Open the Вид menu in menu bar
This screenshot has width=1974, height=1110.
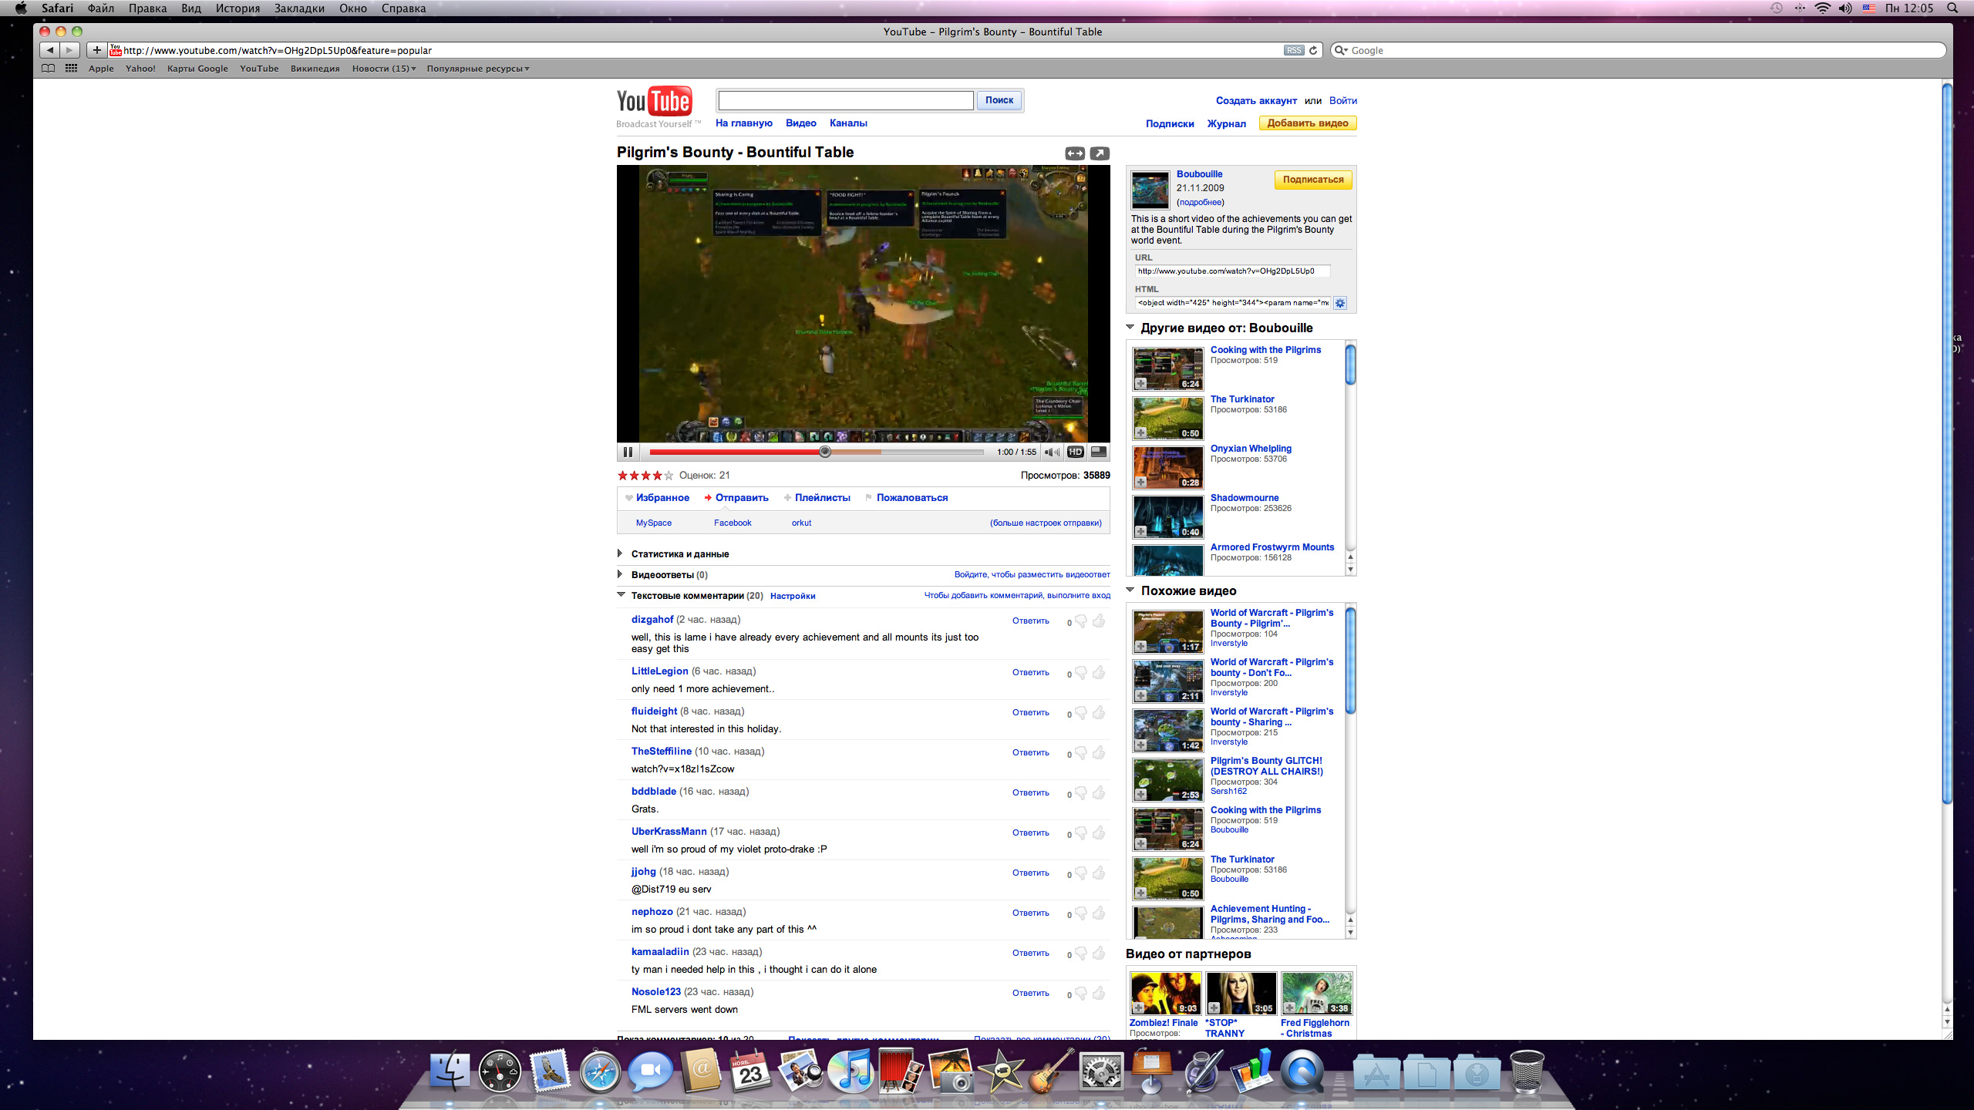tap(191, 8)
